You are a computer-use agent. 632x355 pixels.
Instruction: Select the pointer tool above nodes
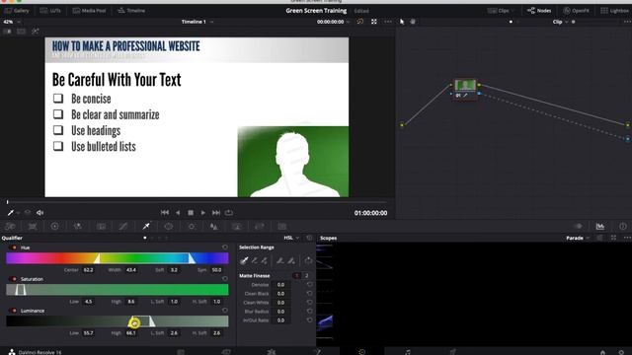click(402, 22)
